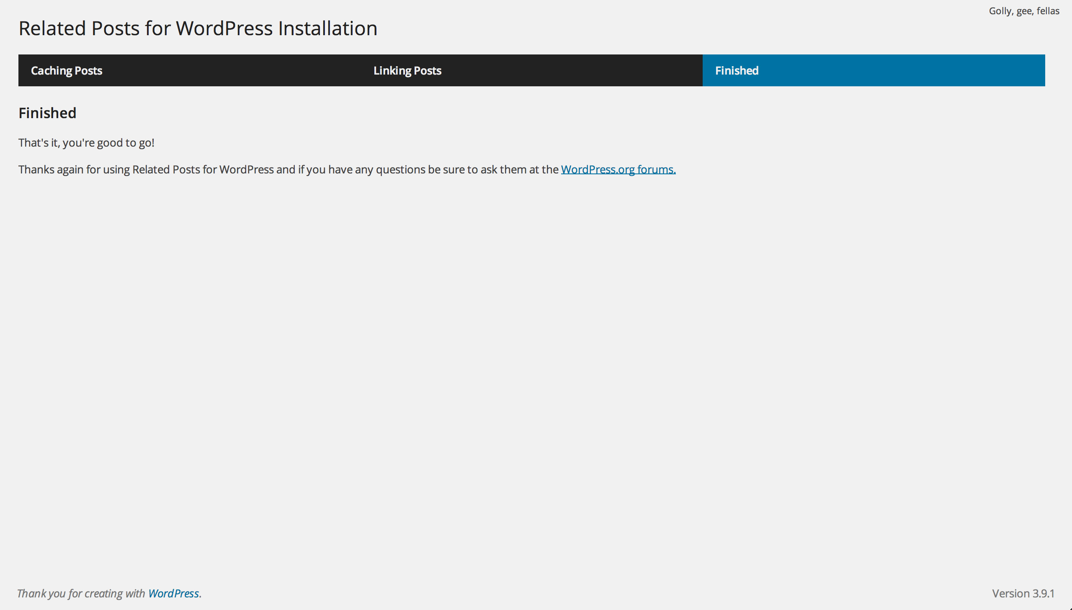The image size is (1072, 610).
Task: Click the empty page content area
Action: click(536, 356)
